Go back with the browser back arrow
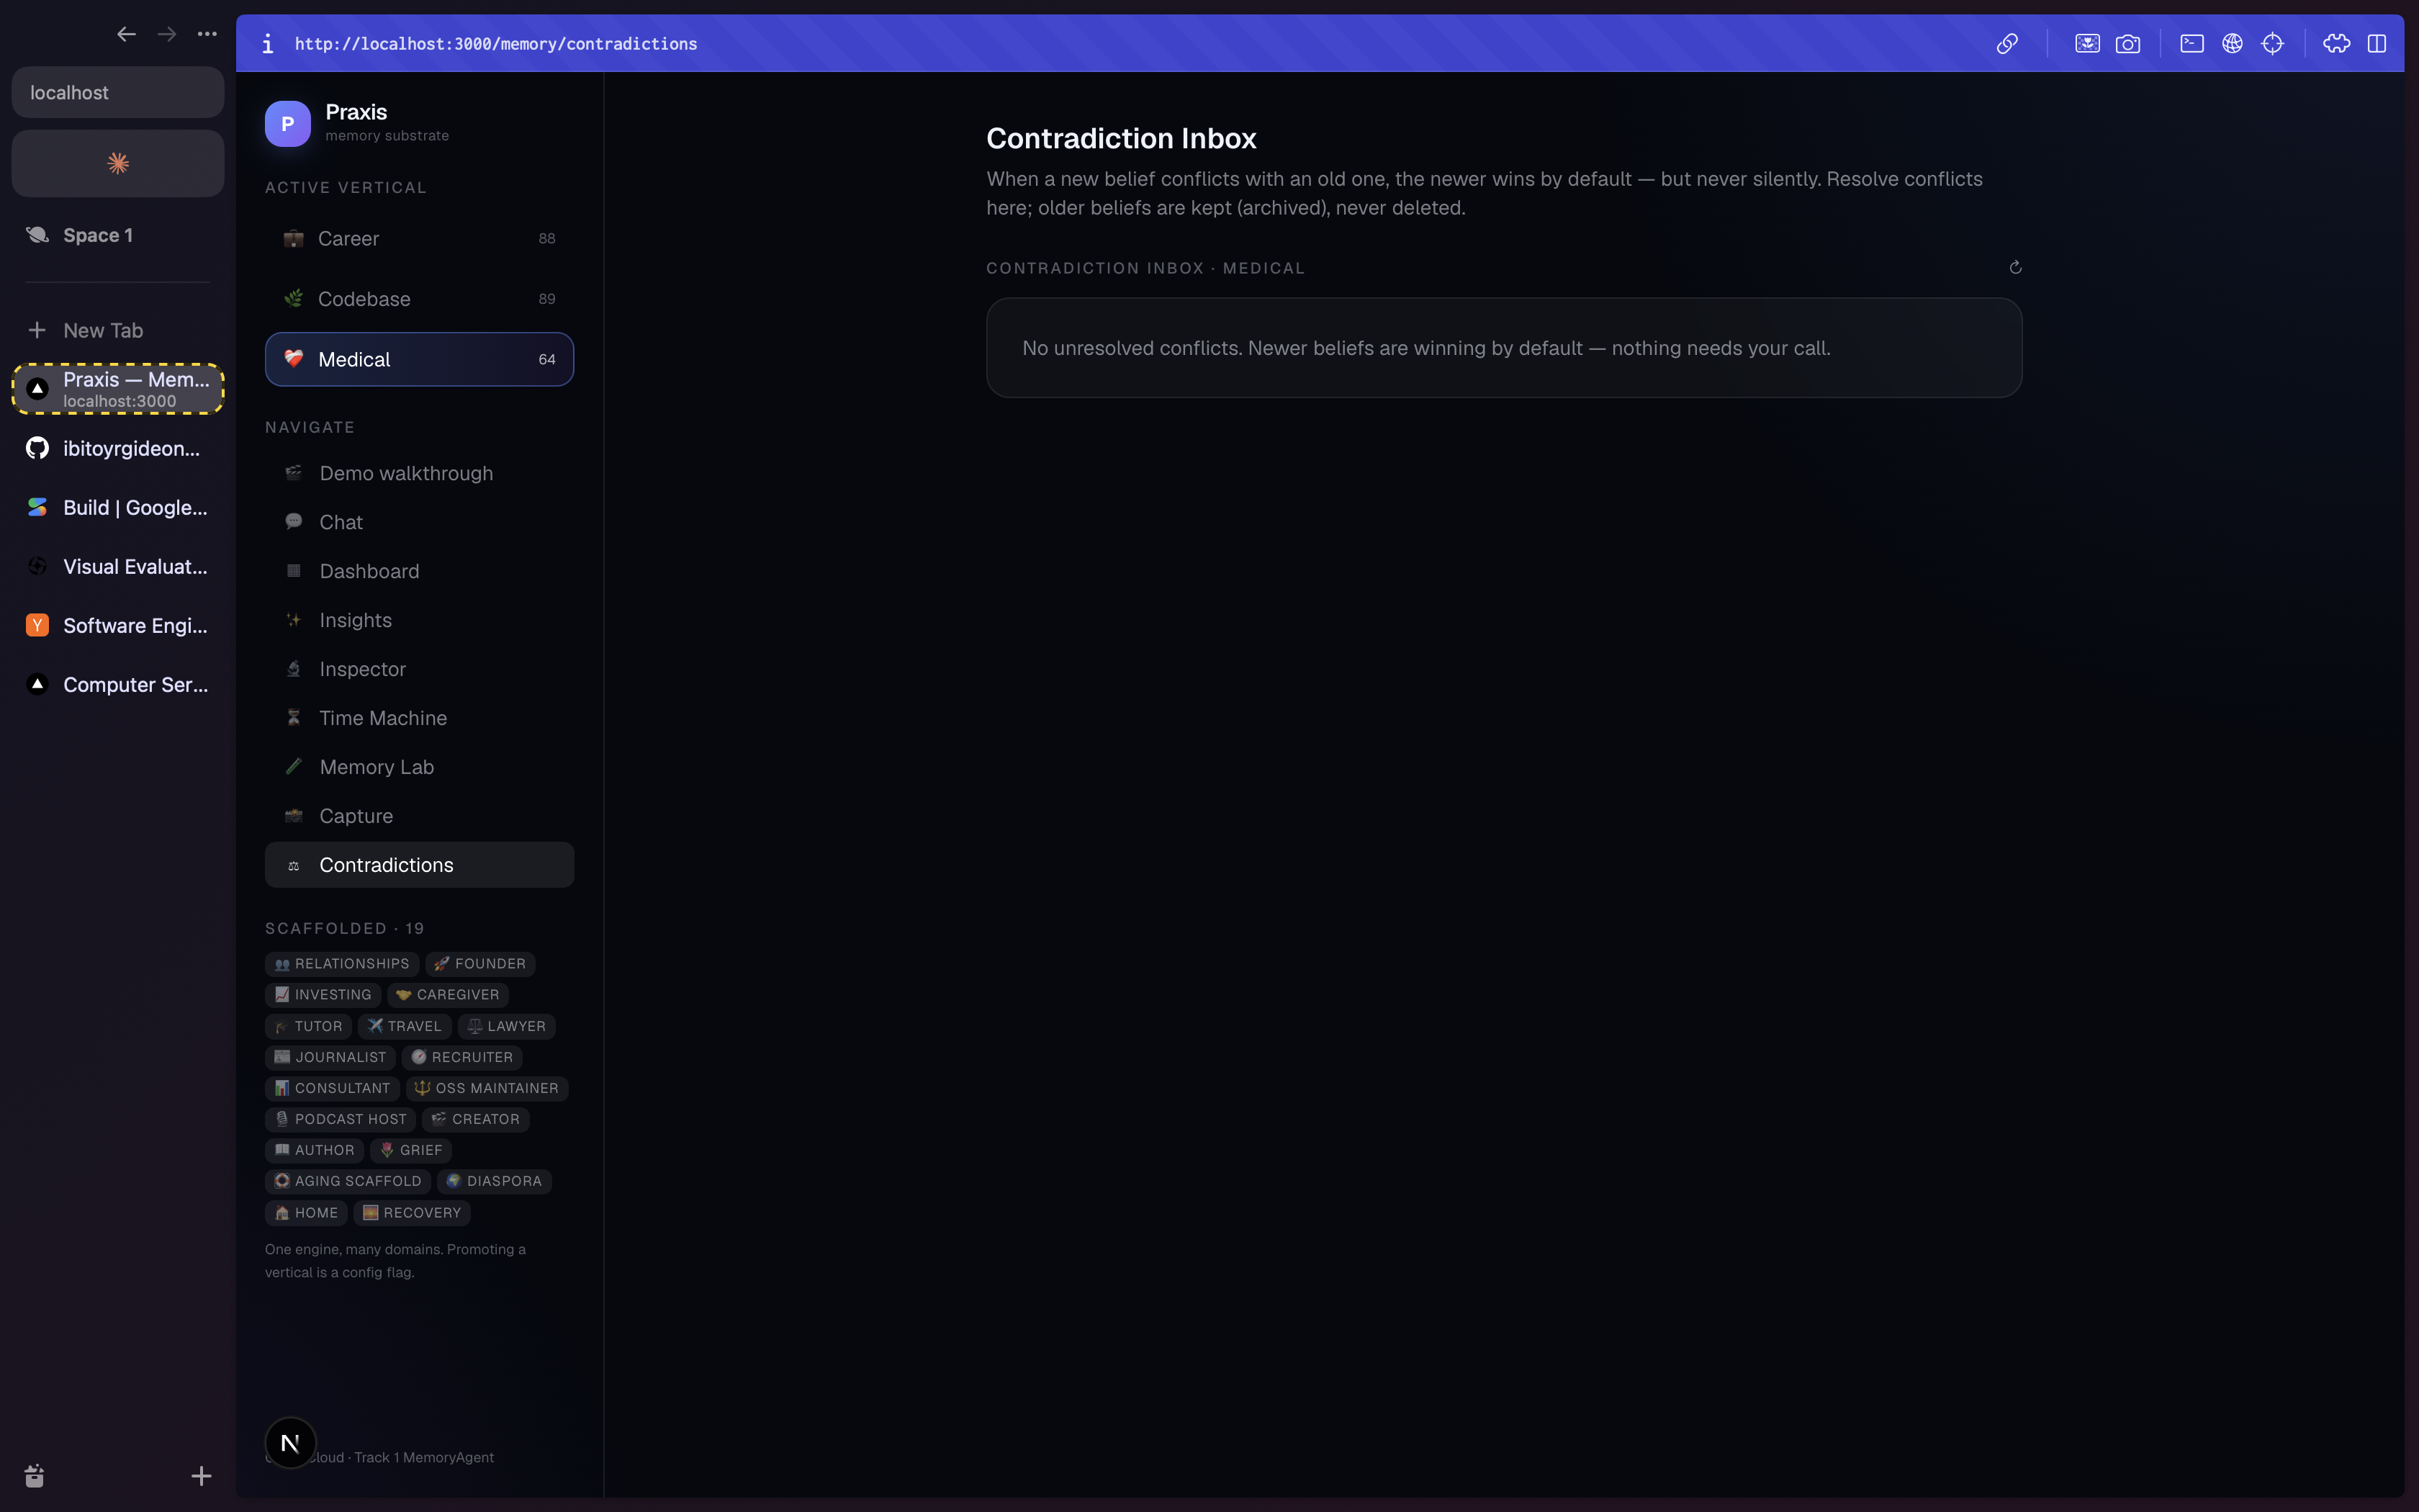This screenshot has height=1512, width=2419. (x=126, y=34)
